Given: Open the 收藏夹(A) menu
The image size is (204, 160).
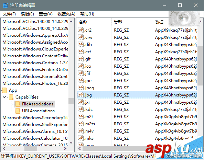Looking at the screenshot, I should tap(66, 14).
